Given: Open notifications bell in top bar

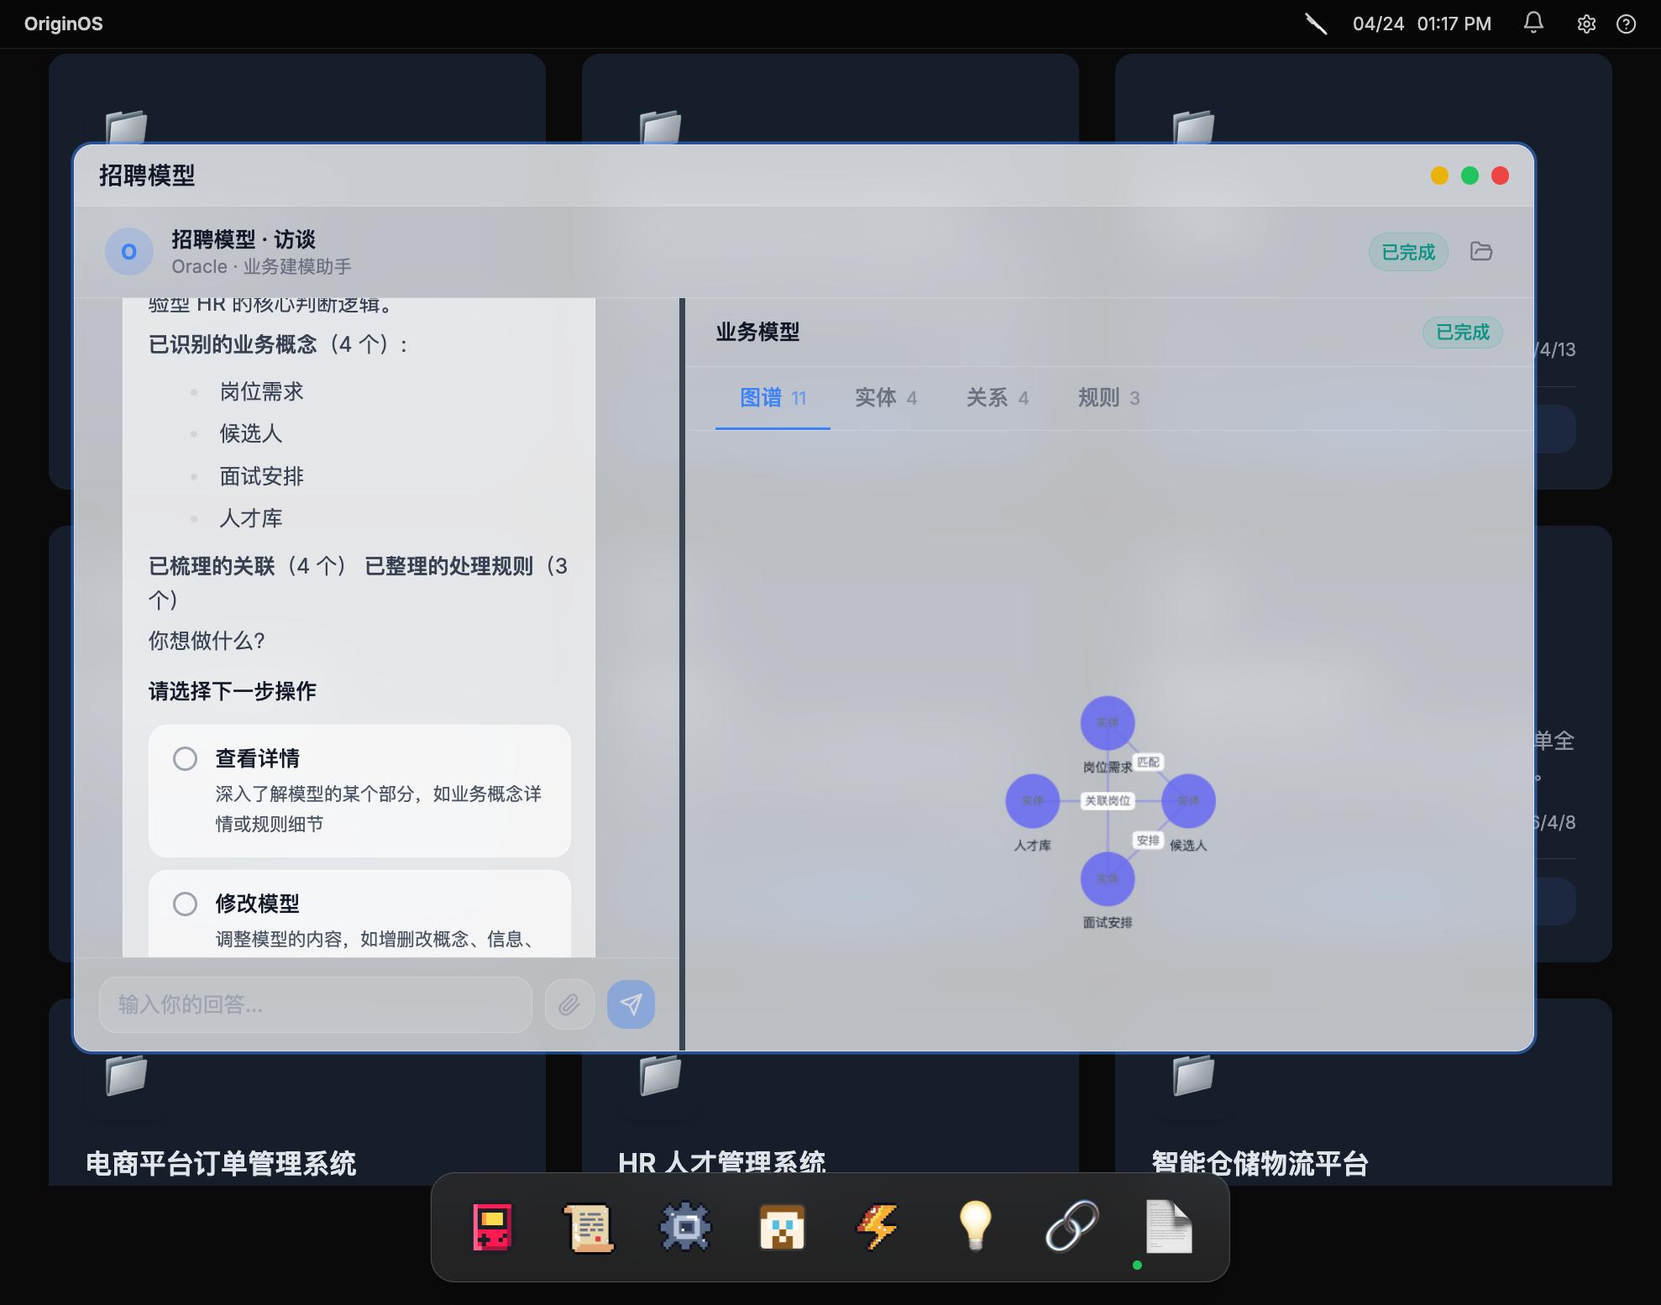Looking at the screenshot, I should point(1533,24).
